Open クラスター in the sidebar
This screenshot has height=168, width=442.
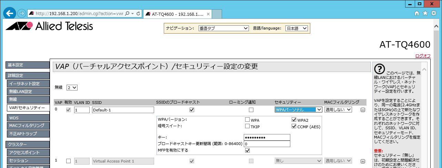point(28,145)
